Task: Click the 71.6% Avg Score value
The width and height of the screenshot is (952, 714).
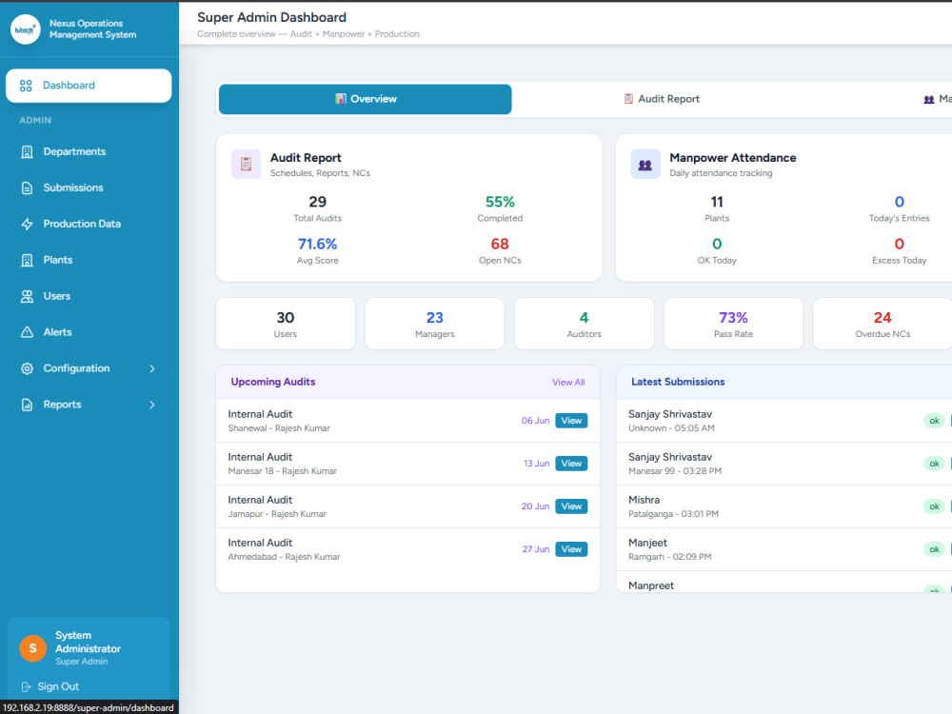Action: point(318,244)
